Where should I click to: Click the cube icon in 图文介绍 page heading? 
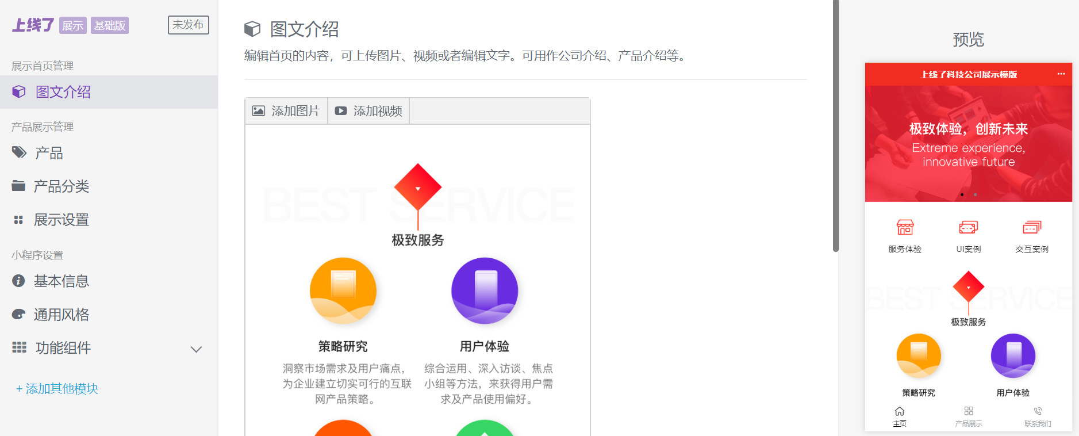252,29
